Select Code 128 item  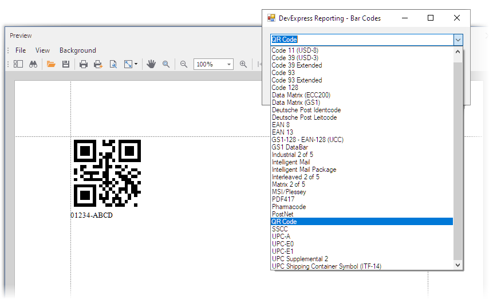(x=362, y=88)
